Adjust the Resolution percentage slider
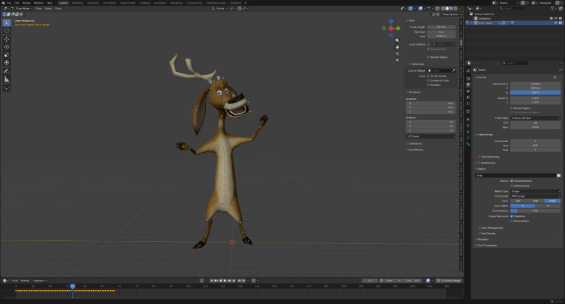Viewport: 565px width, 304px height. 536,92
